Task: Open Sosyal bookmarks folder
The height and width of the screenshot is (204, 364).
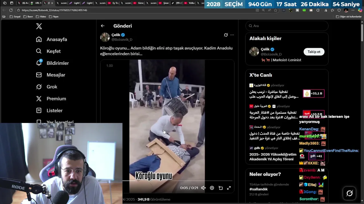Action: pos(15,16)
